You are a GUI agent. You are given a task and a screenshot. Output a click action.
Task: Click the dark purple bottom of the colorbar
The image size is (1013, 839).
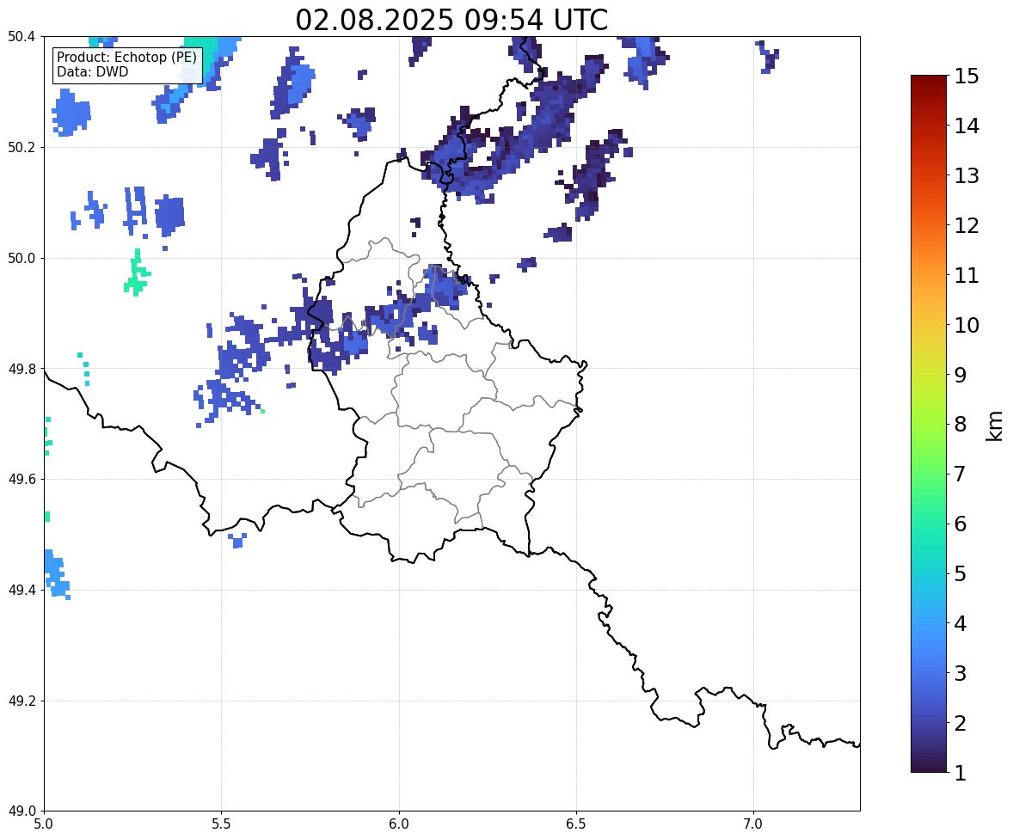coord(929,767)
